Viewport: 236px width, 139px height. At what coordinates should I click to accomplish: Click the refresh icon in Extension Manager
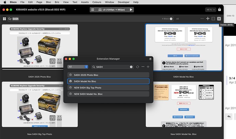(x=137, y=67)
